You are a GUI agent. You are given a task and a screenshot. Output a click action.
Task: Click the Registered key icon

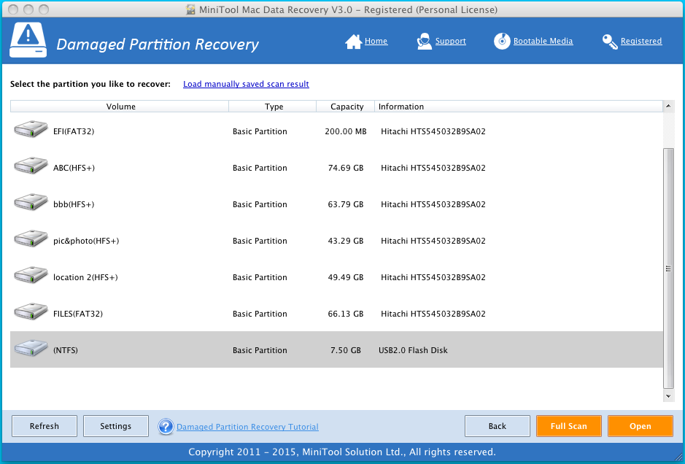610,42
